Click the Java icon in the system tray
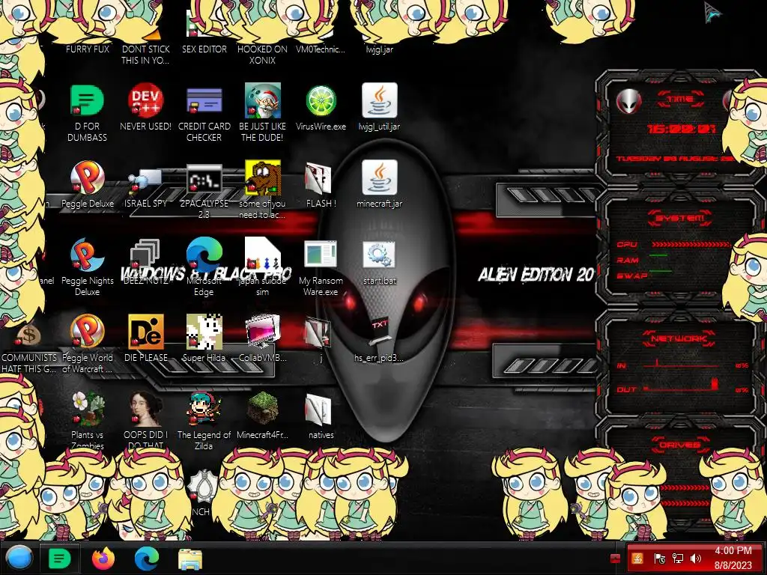The height and width of the screenshot is (575, 767). pos(637,559)
